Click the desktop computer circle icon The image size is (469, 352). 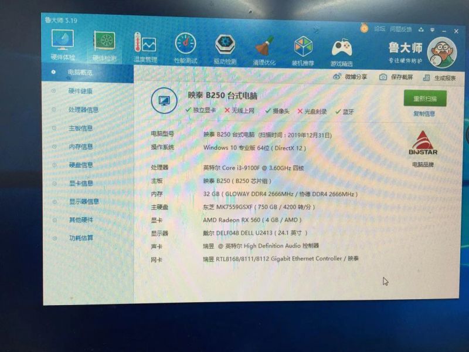click(x=164, y=100)
